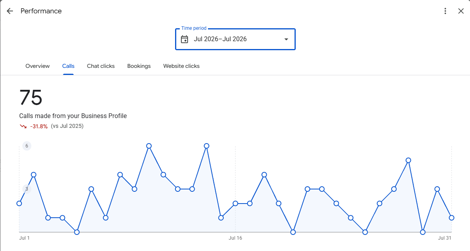
Task: Open the Jul 2026–Jul 2026 period selector
Action: pos(235,39)
